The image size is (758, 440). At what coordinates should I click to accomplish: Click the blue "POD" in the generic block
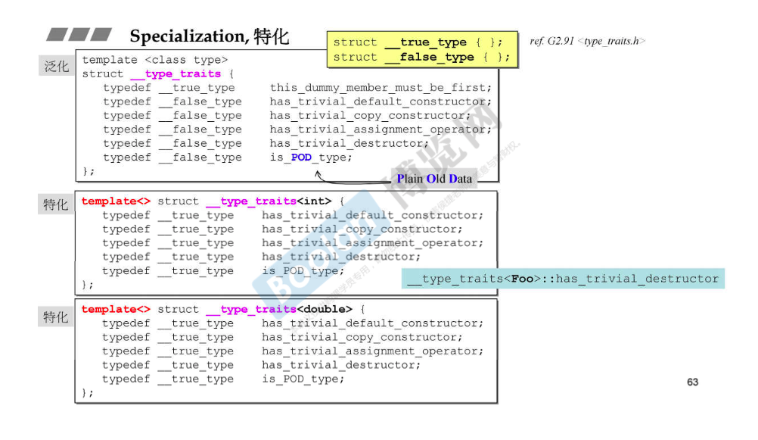pyautogui.click(x=301, y=158)
